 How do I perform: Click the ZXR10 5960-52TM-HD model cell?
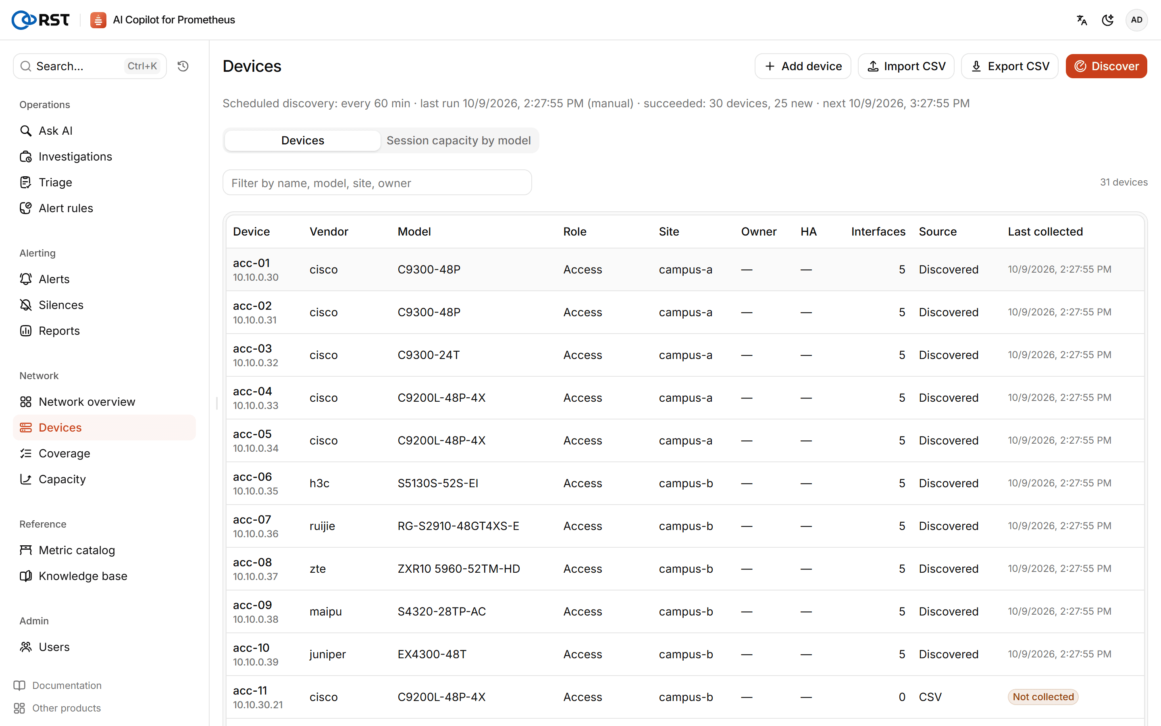[x=459, y=569]
